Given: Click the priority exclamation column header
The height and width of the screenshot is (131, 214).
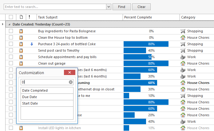Looking at the screenshot, I should point(30,17).
